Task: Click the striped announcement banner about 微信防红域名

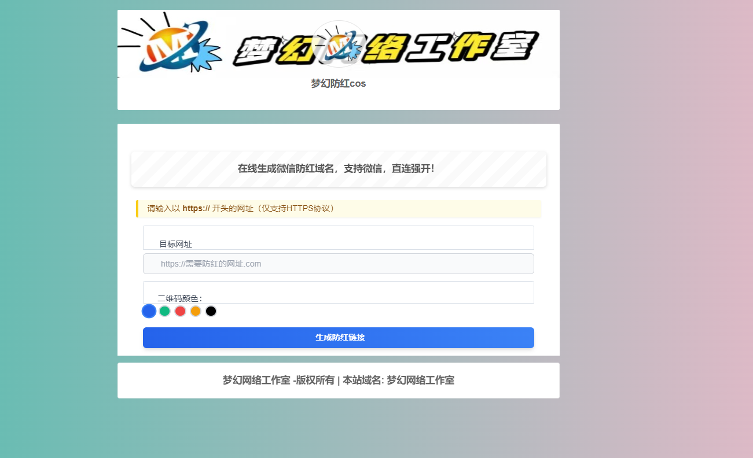Action: 338,169
